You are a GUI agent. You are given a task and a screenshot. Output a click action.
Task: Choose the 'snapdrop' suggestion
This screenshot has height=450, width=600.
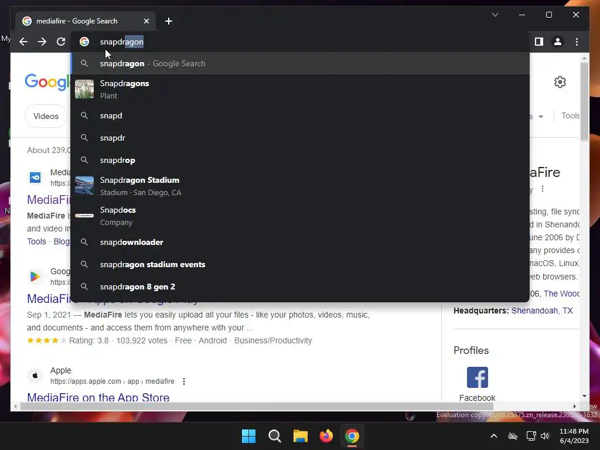[301, 160]
